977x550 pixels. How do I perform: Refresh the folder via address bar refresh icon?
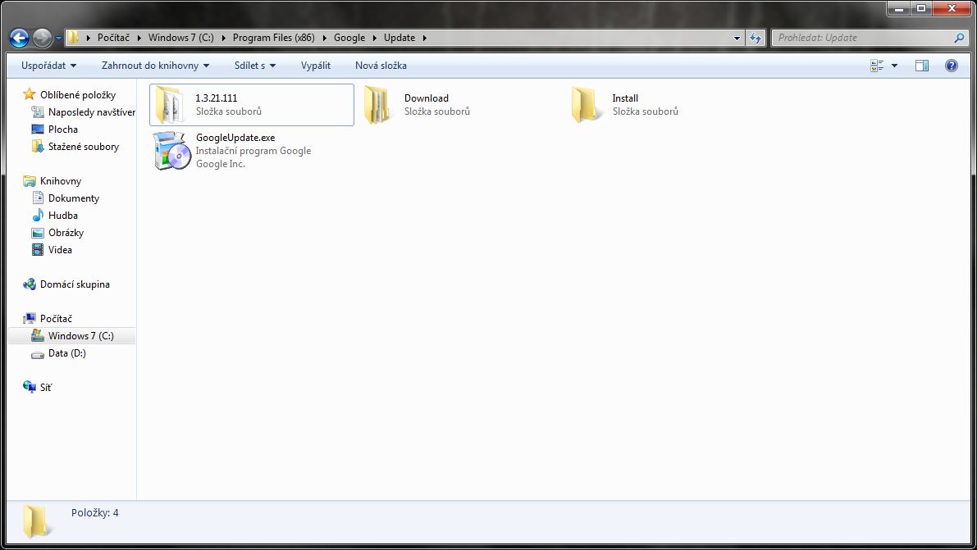tap(756, 38)
